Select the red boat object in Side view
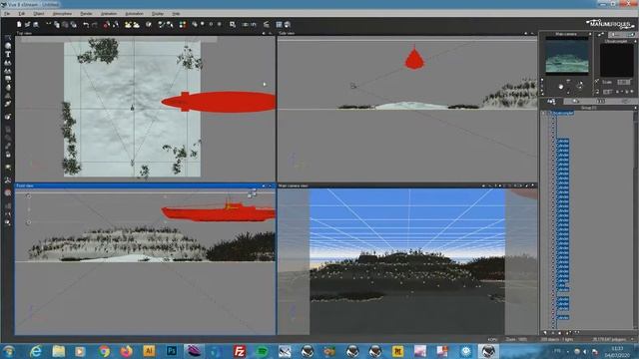The width and height of the screenshot is (639, 359). point(414,59)
